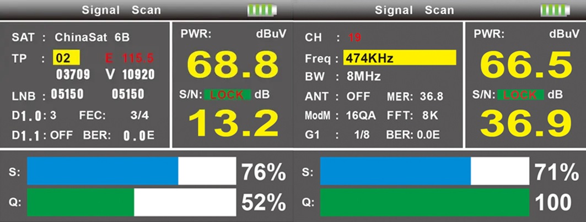Change the BW 8MHz value
Screen dimensions: 586x222
coord(363,77)
